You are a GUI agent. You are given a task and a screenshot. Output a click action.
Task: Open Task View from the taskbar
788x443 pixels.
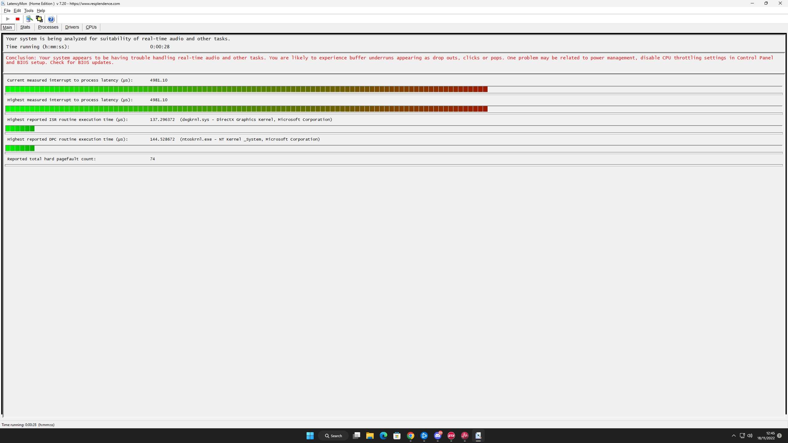[356, 436]
